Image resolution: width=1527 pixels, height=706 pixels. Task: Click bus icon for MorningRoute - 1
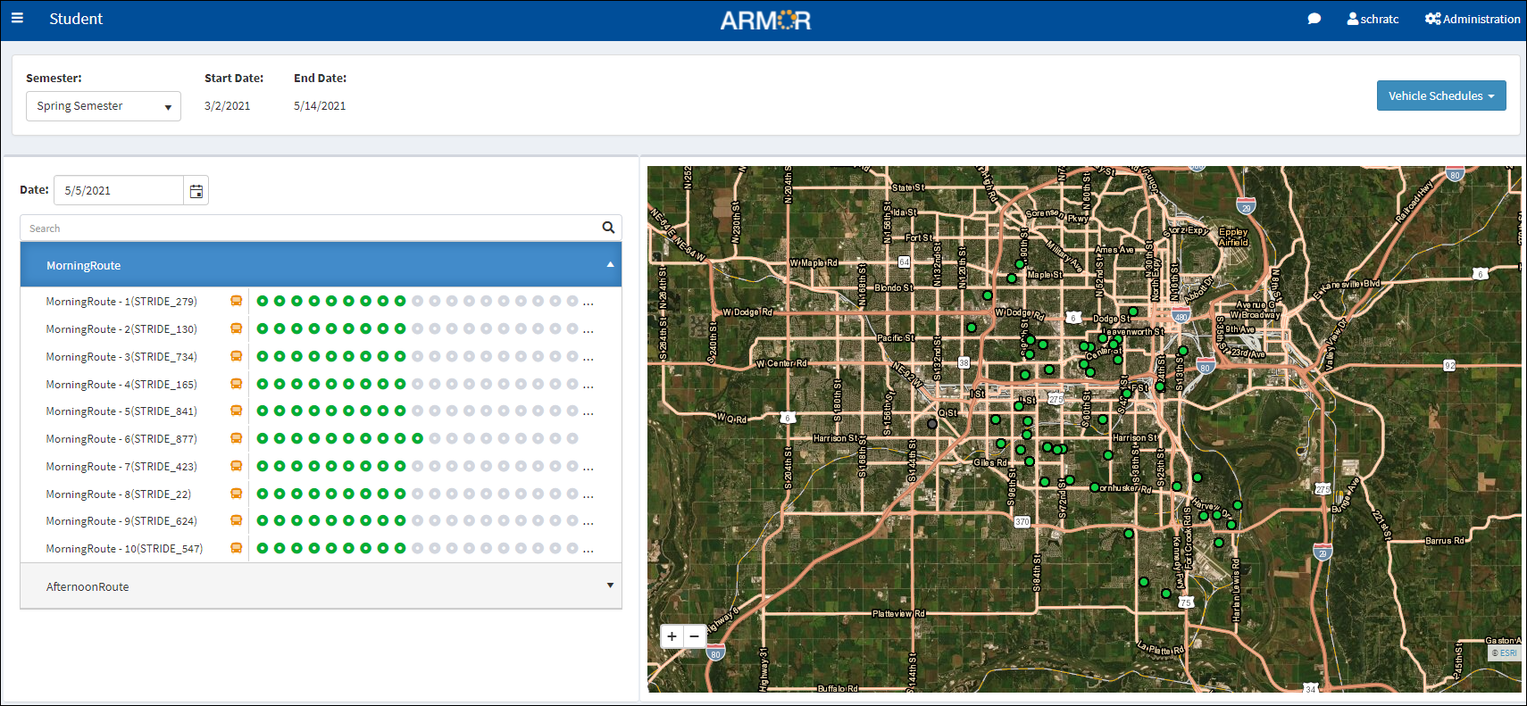pyautogui.click(x=237, y=302)
